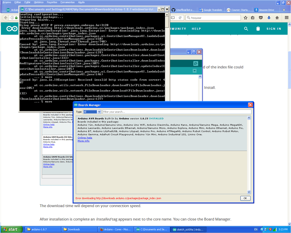Bookmark this page with the star icon
The height and width of the screenshot is (233, 291).
pyautogui.click(x=246, y=17)
